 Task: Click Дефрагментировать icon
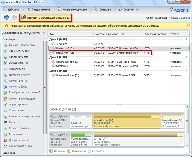(5, 140)
